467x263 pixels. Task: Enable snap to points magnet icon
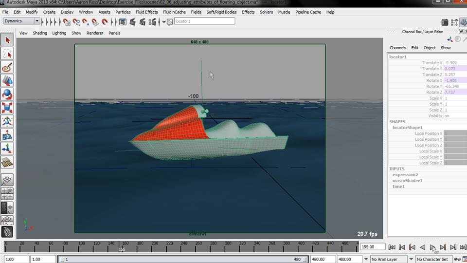click(86, 22)
